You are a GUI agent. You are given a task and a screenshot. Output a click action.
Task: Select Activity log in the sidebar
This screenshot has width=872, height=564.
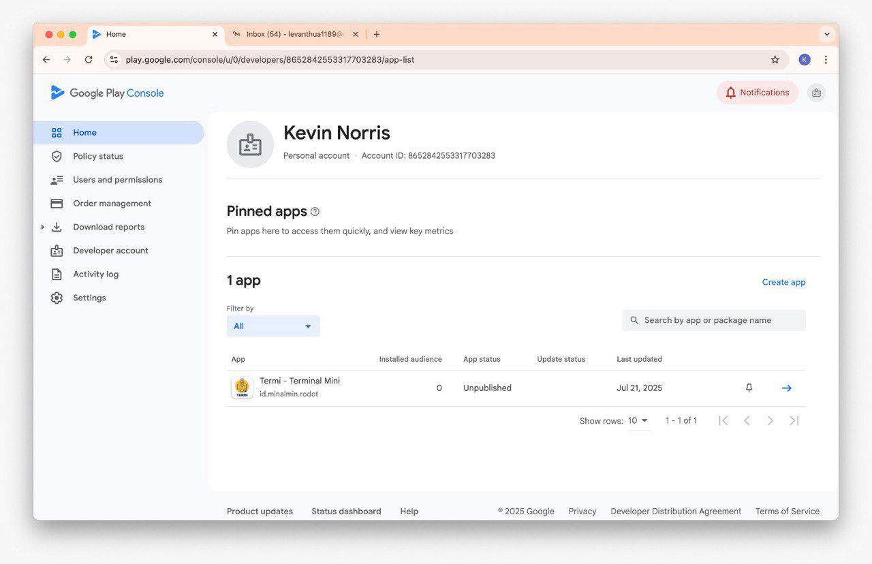tap(119, 275)
